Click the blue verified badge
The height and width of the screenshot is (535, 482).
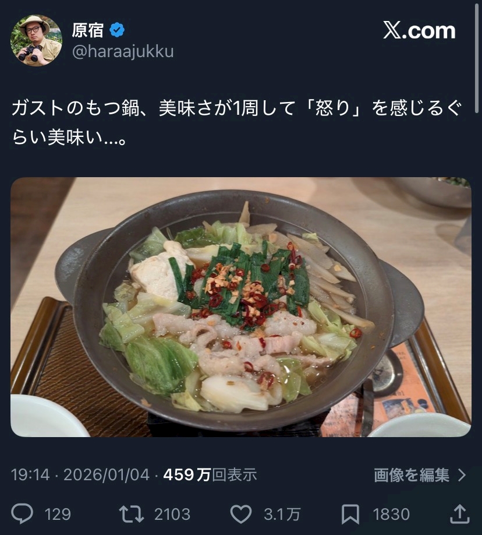pos(117,30)
